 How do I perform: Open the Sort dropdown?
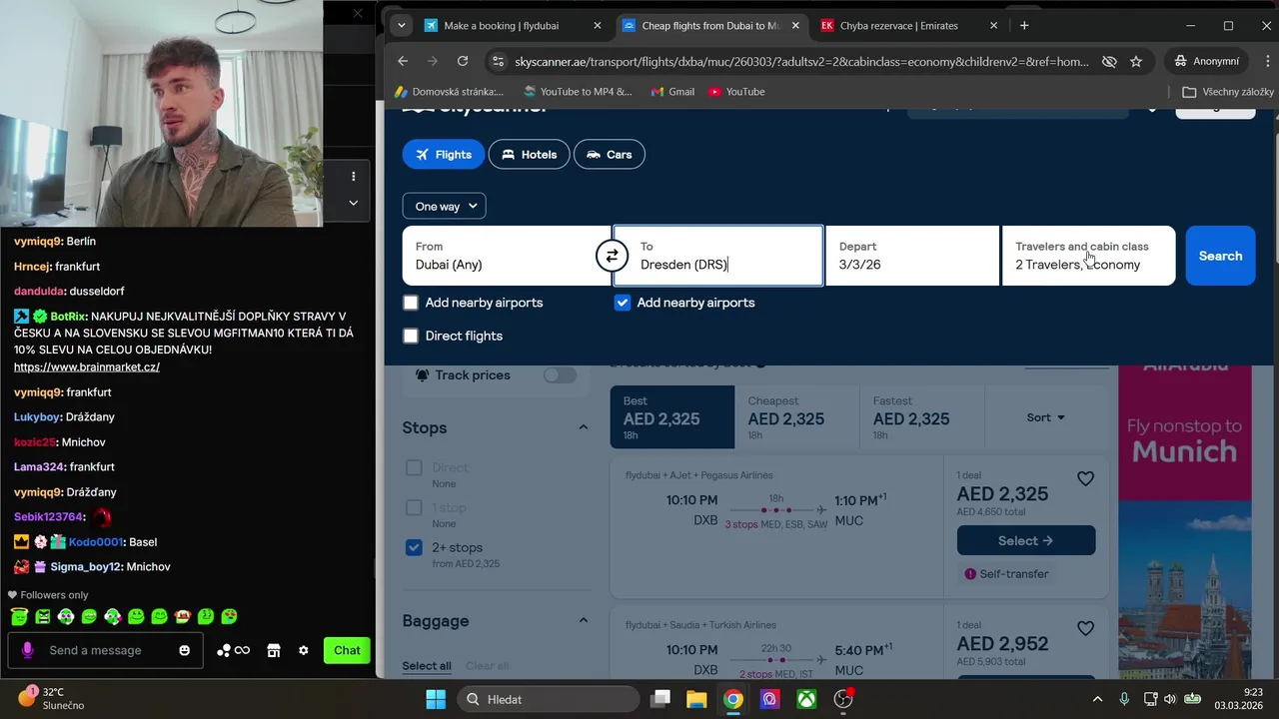coord(1045,417)
